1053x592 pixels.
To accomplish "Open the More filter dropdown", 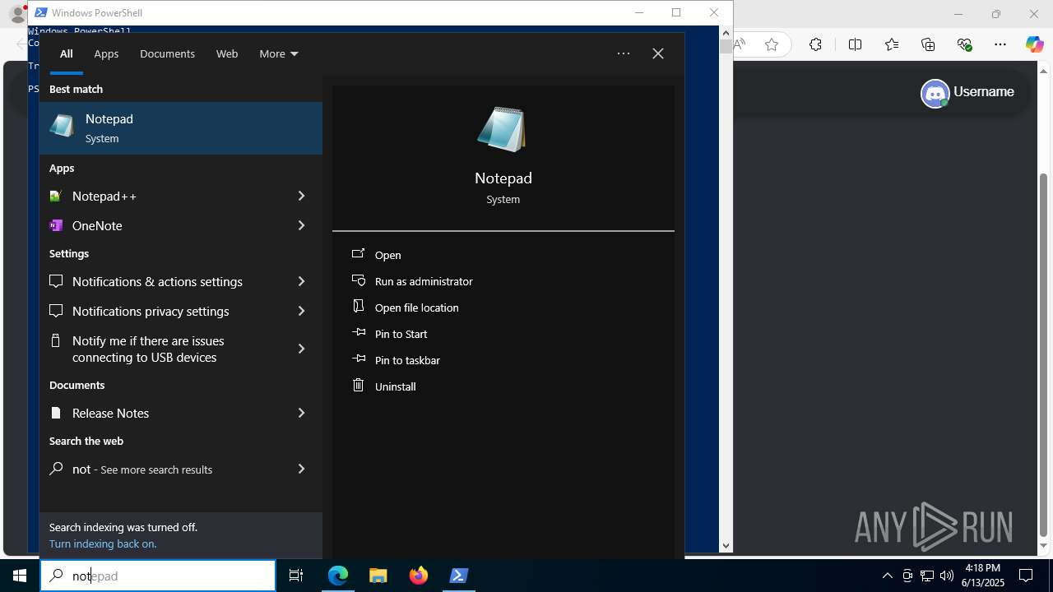I will pos(279,53).
